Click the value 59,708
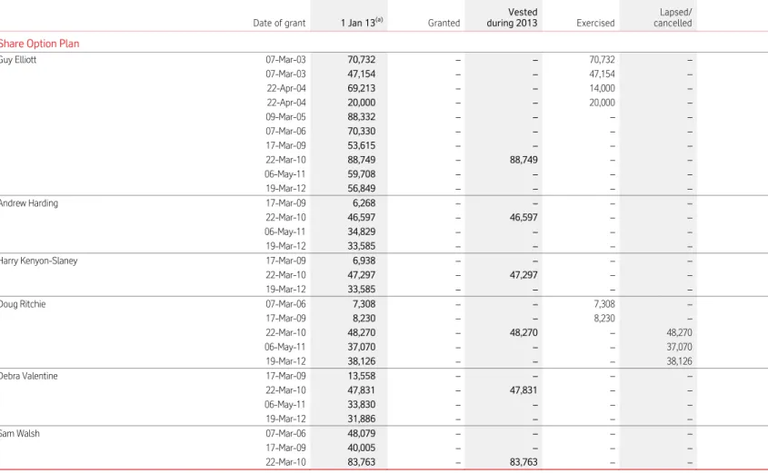This screenshot has width=768, height=473. pyautogui.click(x=362, y=174)
